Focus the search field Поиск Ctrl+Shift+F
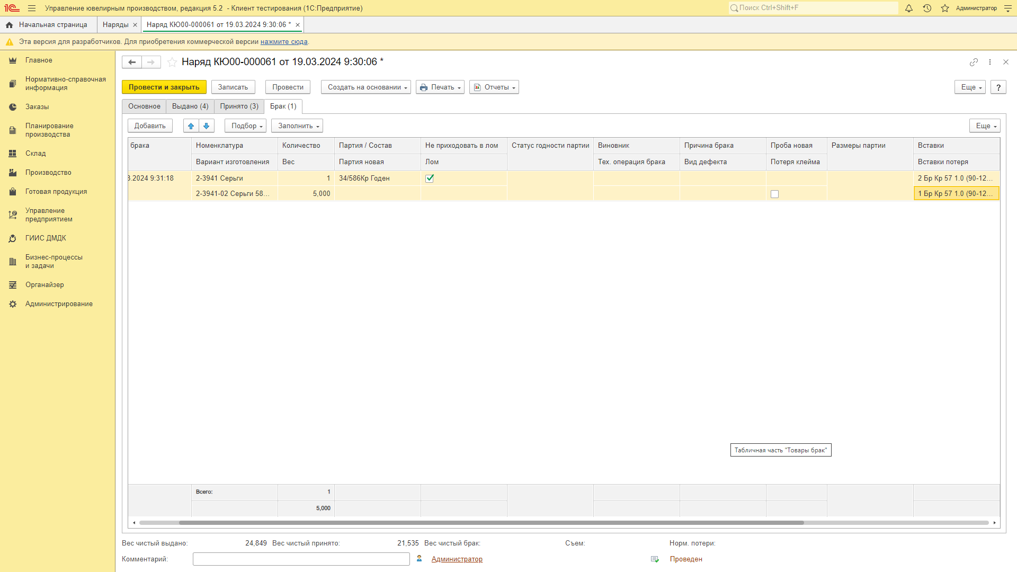 [x=813, y=8]
